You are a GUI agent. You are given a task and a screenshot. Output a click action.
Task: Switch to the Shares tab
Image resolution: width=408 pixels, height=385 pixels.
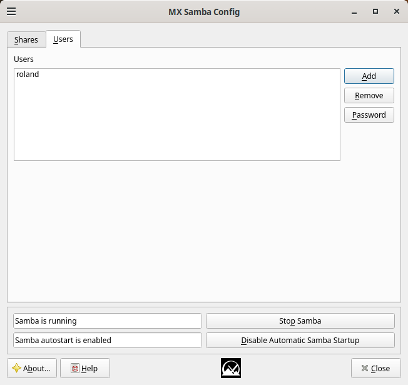pyautogui.click(x=26, y=39)
